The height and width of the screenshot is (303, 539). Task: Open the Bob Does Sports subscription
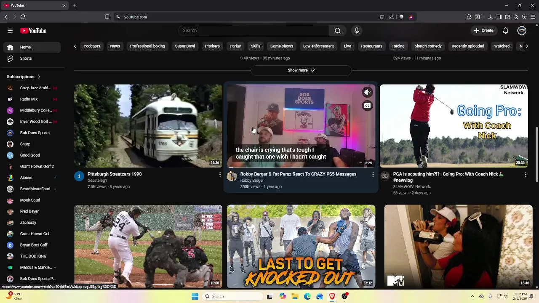tap(32, 133)
